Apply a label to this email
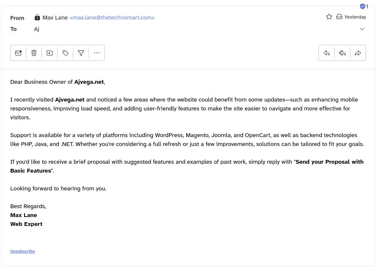 point(65,53)
